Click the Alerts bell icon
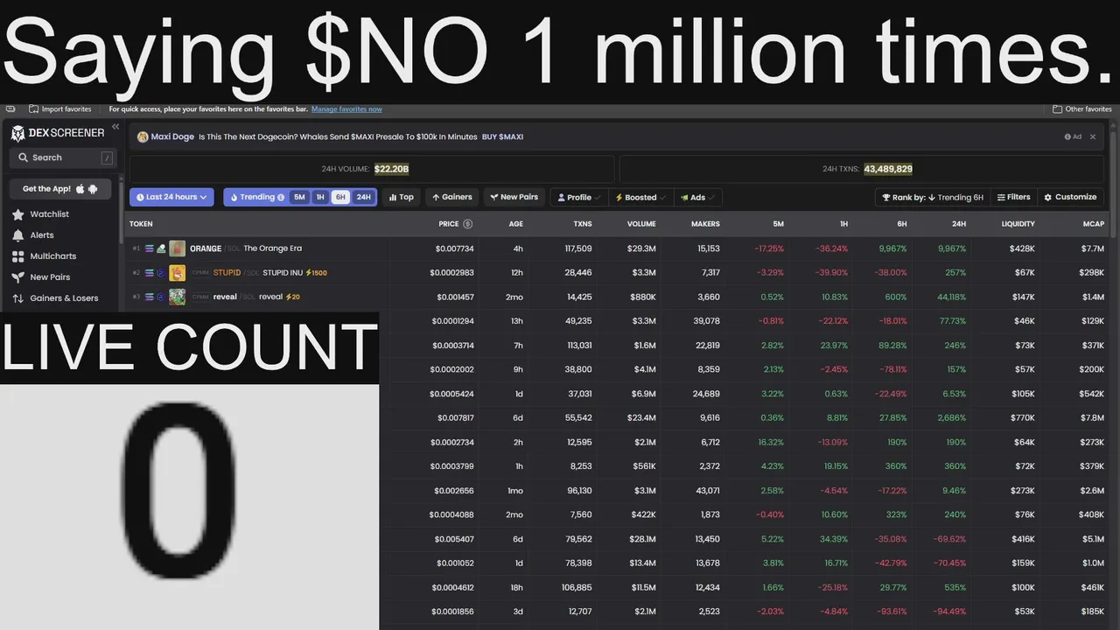1120x630 pixels. pos(17,235)
